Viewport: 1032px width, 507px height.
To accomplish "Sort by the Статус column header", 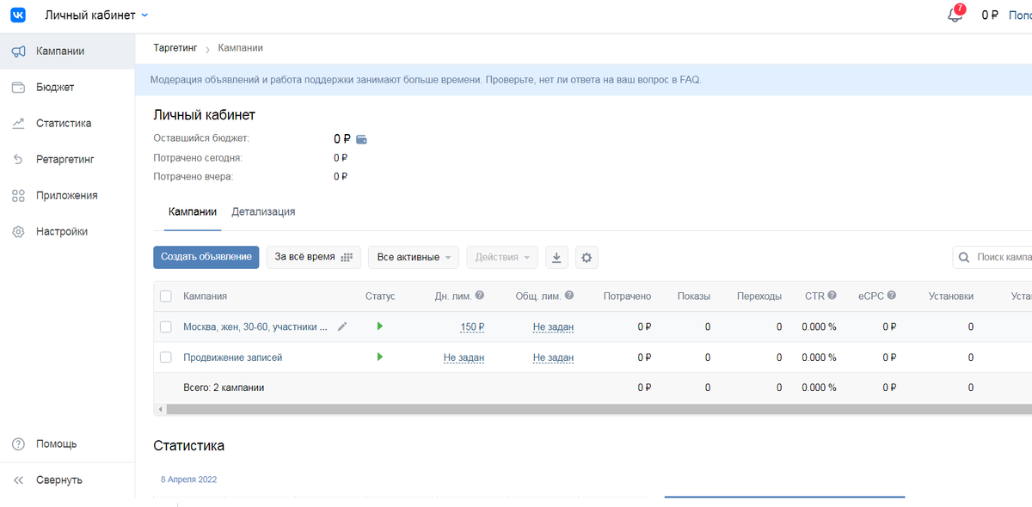I will coord(380,296).
